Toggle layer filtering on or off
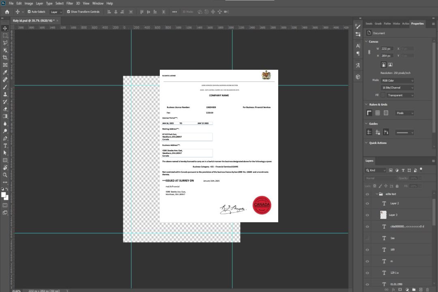 click(421, 170)
